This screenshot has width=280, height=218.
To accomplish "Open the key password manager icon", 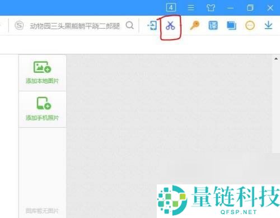I will click(x=194, y=25).
